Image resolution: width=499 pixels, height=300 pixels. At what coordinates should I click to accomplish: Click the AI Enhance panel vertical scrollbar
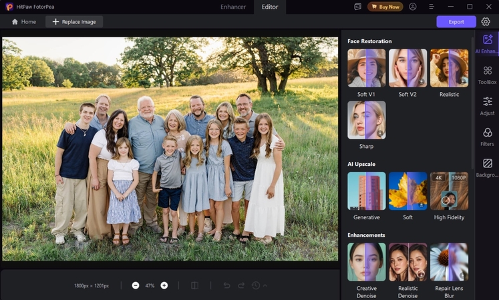pyautogui.click(x=472, y=103)
